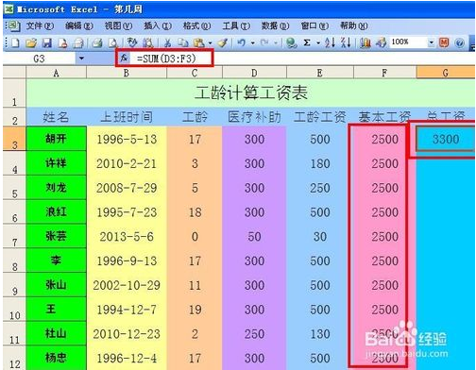Open a file with the Open folder icon

31,42
